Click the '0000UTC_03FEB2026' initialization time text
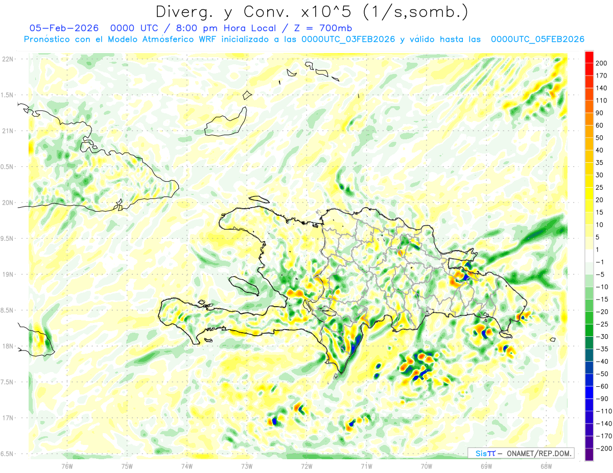 (348, 39)
